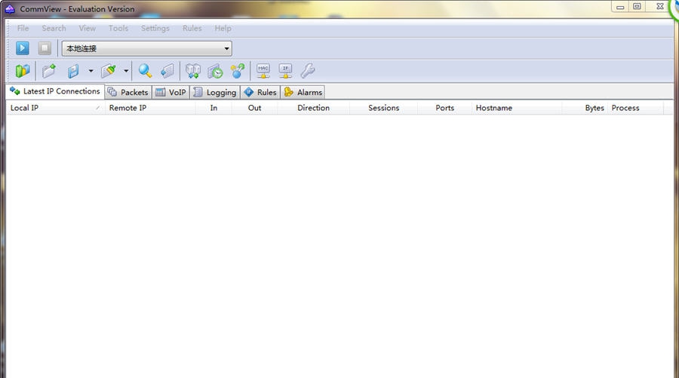Sort by the Direction column header
Screen dimensions: 679x378
pos(313,108)
